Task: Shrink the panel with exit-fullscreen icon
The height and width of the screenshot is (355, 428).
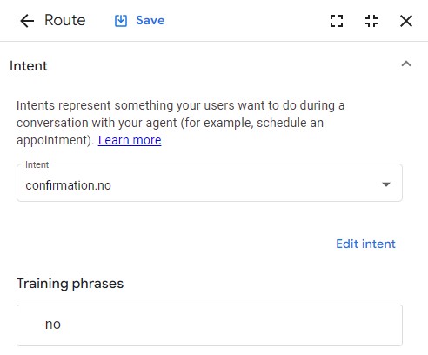Action: [371, 21]
